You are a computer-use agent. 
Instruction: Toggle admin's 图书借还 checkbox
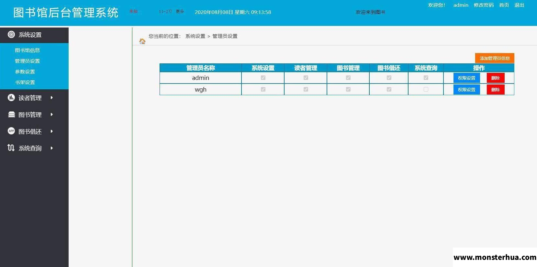[389, 78]
